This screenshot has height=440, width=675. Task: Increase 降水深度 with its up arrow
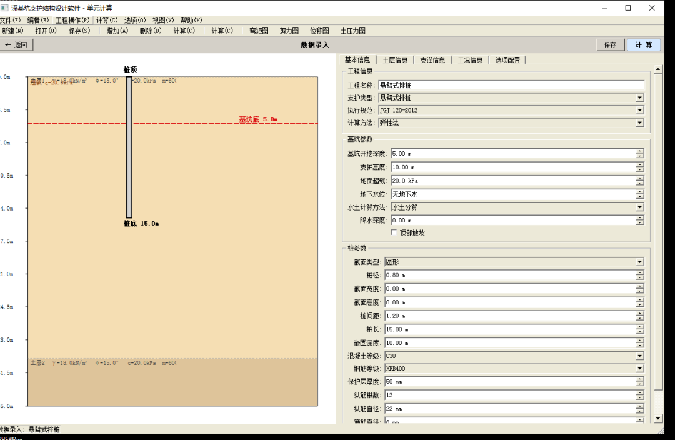[640, 218]
